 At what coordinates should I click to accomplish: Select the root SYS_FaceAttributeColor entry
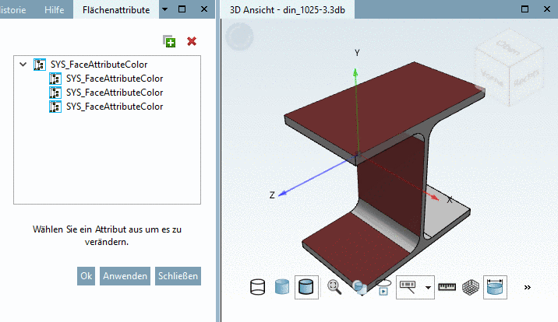pos(99,65)
